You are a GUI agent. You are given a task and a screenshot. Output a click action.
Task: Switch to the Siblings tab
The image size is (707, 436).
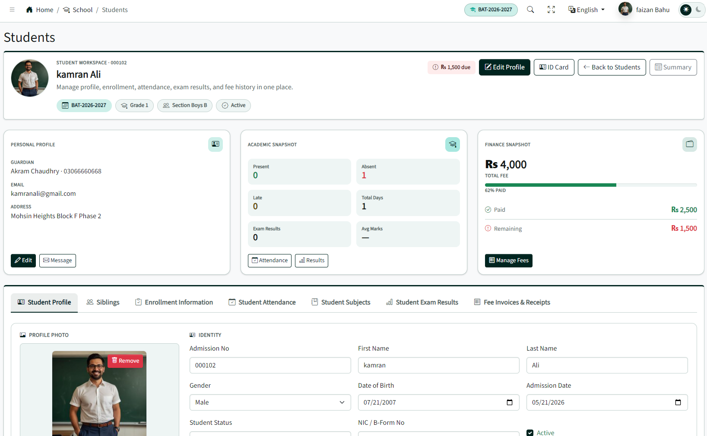(x=103, y=302)
